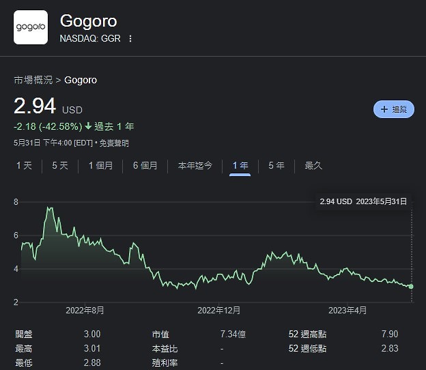Click the Gogoro title heading

[89, 21]
